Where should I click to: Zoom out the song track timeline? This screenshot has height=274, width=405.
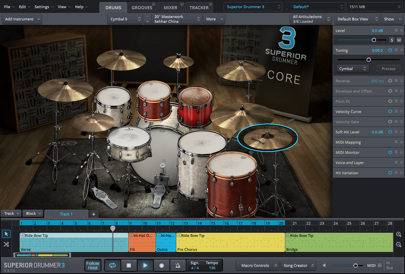(399, 244)
